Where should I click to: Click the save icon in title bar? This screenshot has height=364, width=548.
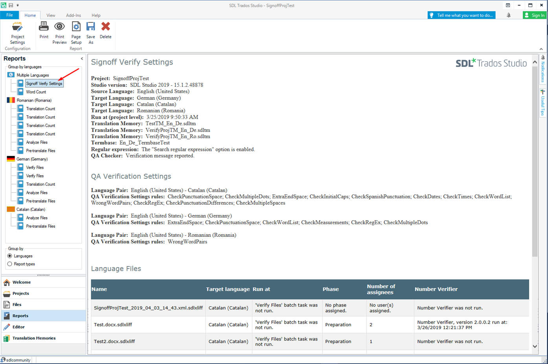coord(11,5)
